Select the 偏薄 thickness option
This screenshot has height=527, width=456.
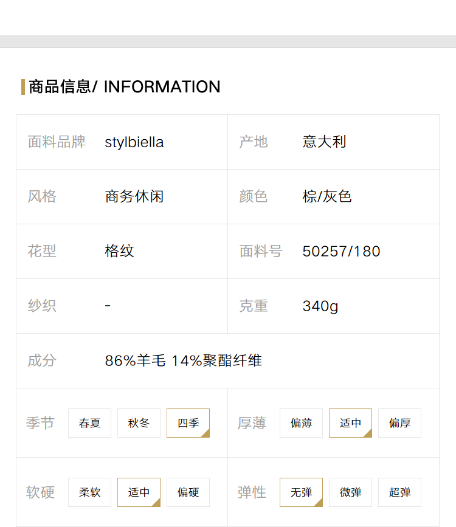coord(301,423)
